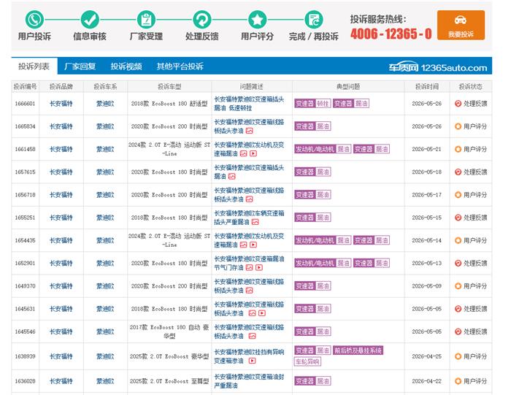Play video icon in complaint 1652901 row
Viewport: 511px width, 395px height.
pos(259,267)
